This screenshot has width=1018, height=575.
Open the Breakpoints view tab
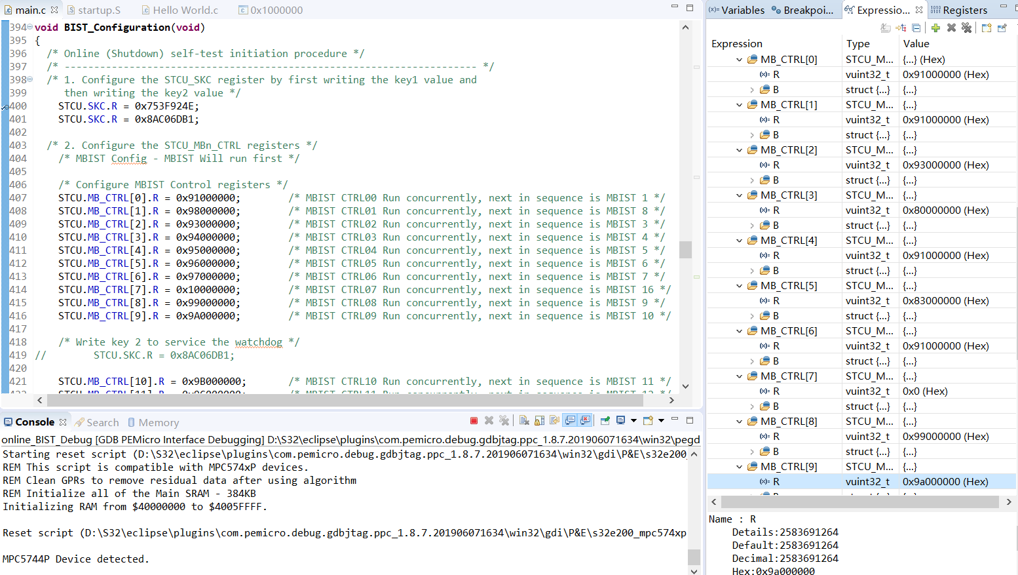802,10
